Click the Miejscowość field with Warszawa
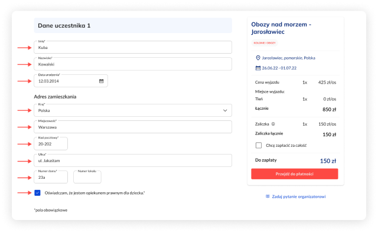Viewport: 378px width, 233px height. (x=133, y=127)
